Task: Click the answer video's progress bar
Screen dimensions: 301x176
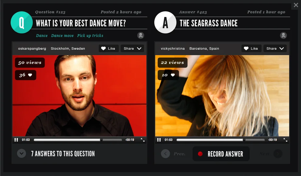Action: pyautogui.click(x=221, y=140)
